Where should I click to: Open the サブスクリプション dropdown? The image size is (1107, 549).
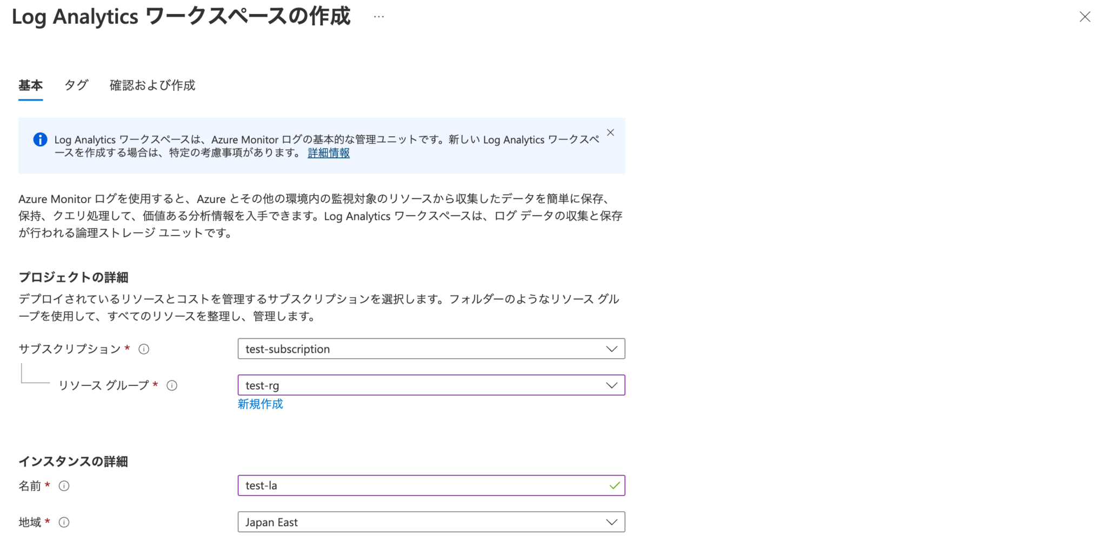[x=611, y=349]
